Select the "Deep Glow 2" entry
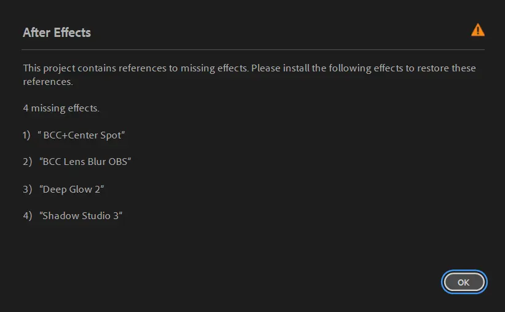The height and width of the screenshot is (312, 505). click(71, 189)
